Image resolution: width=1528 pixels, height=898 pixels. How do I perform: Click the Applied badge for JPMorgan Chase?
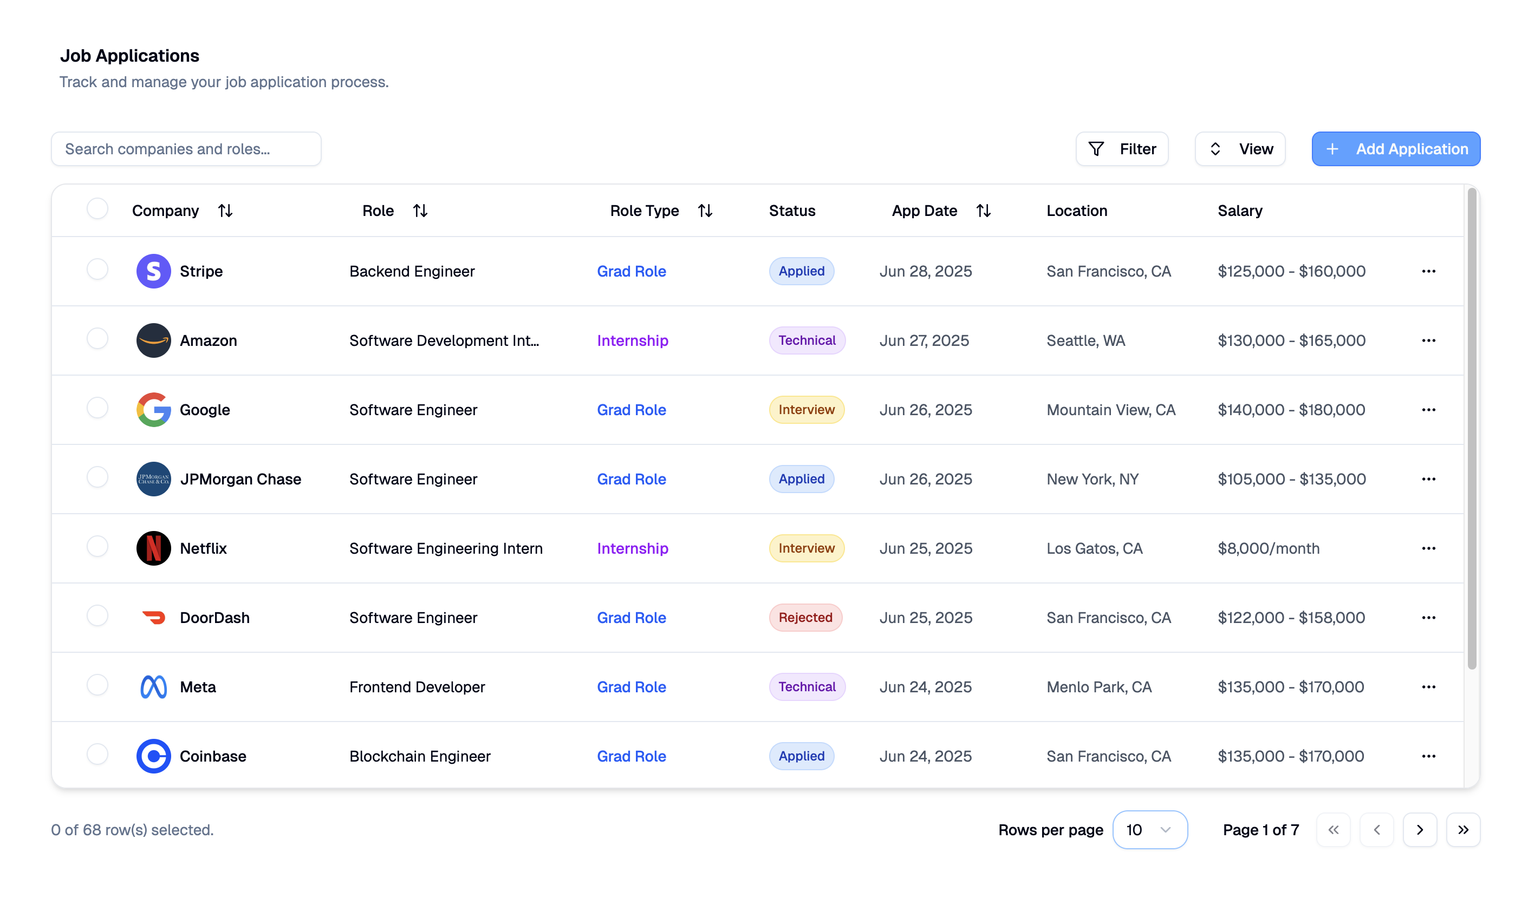pyautogui.click(x=802, y=479)
